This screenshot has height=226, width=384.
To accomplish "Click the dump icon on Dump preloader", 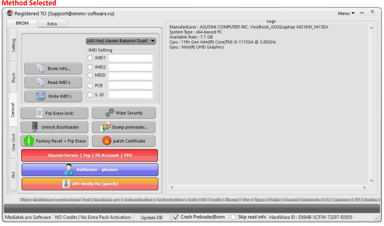I will 106,127.
